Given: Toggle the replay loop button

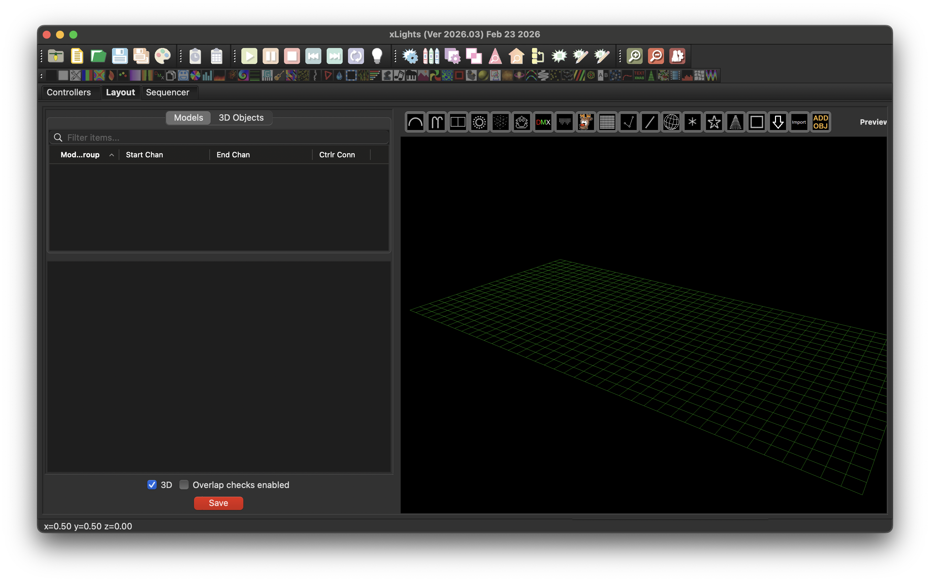Looking at the screenshot, I should (356, 56).
